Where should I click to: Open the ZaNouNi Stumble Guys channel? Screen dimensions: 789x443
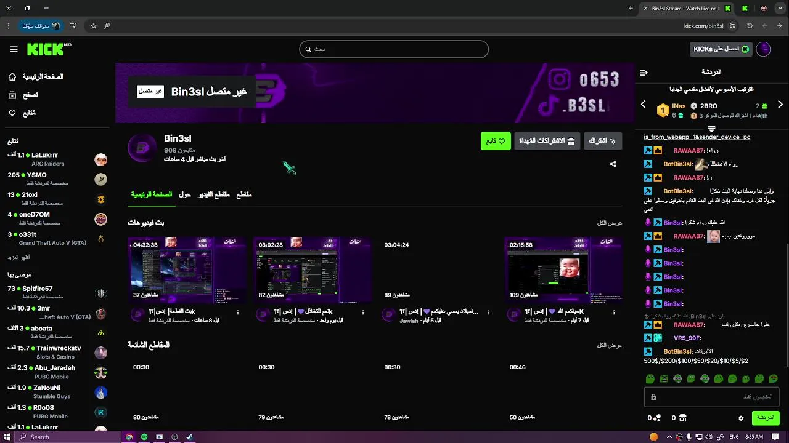pos(57,392)
